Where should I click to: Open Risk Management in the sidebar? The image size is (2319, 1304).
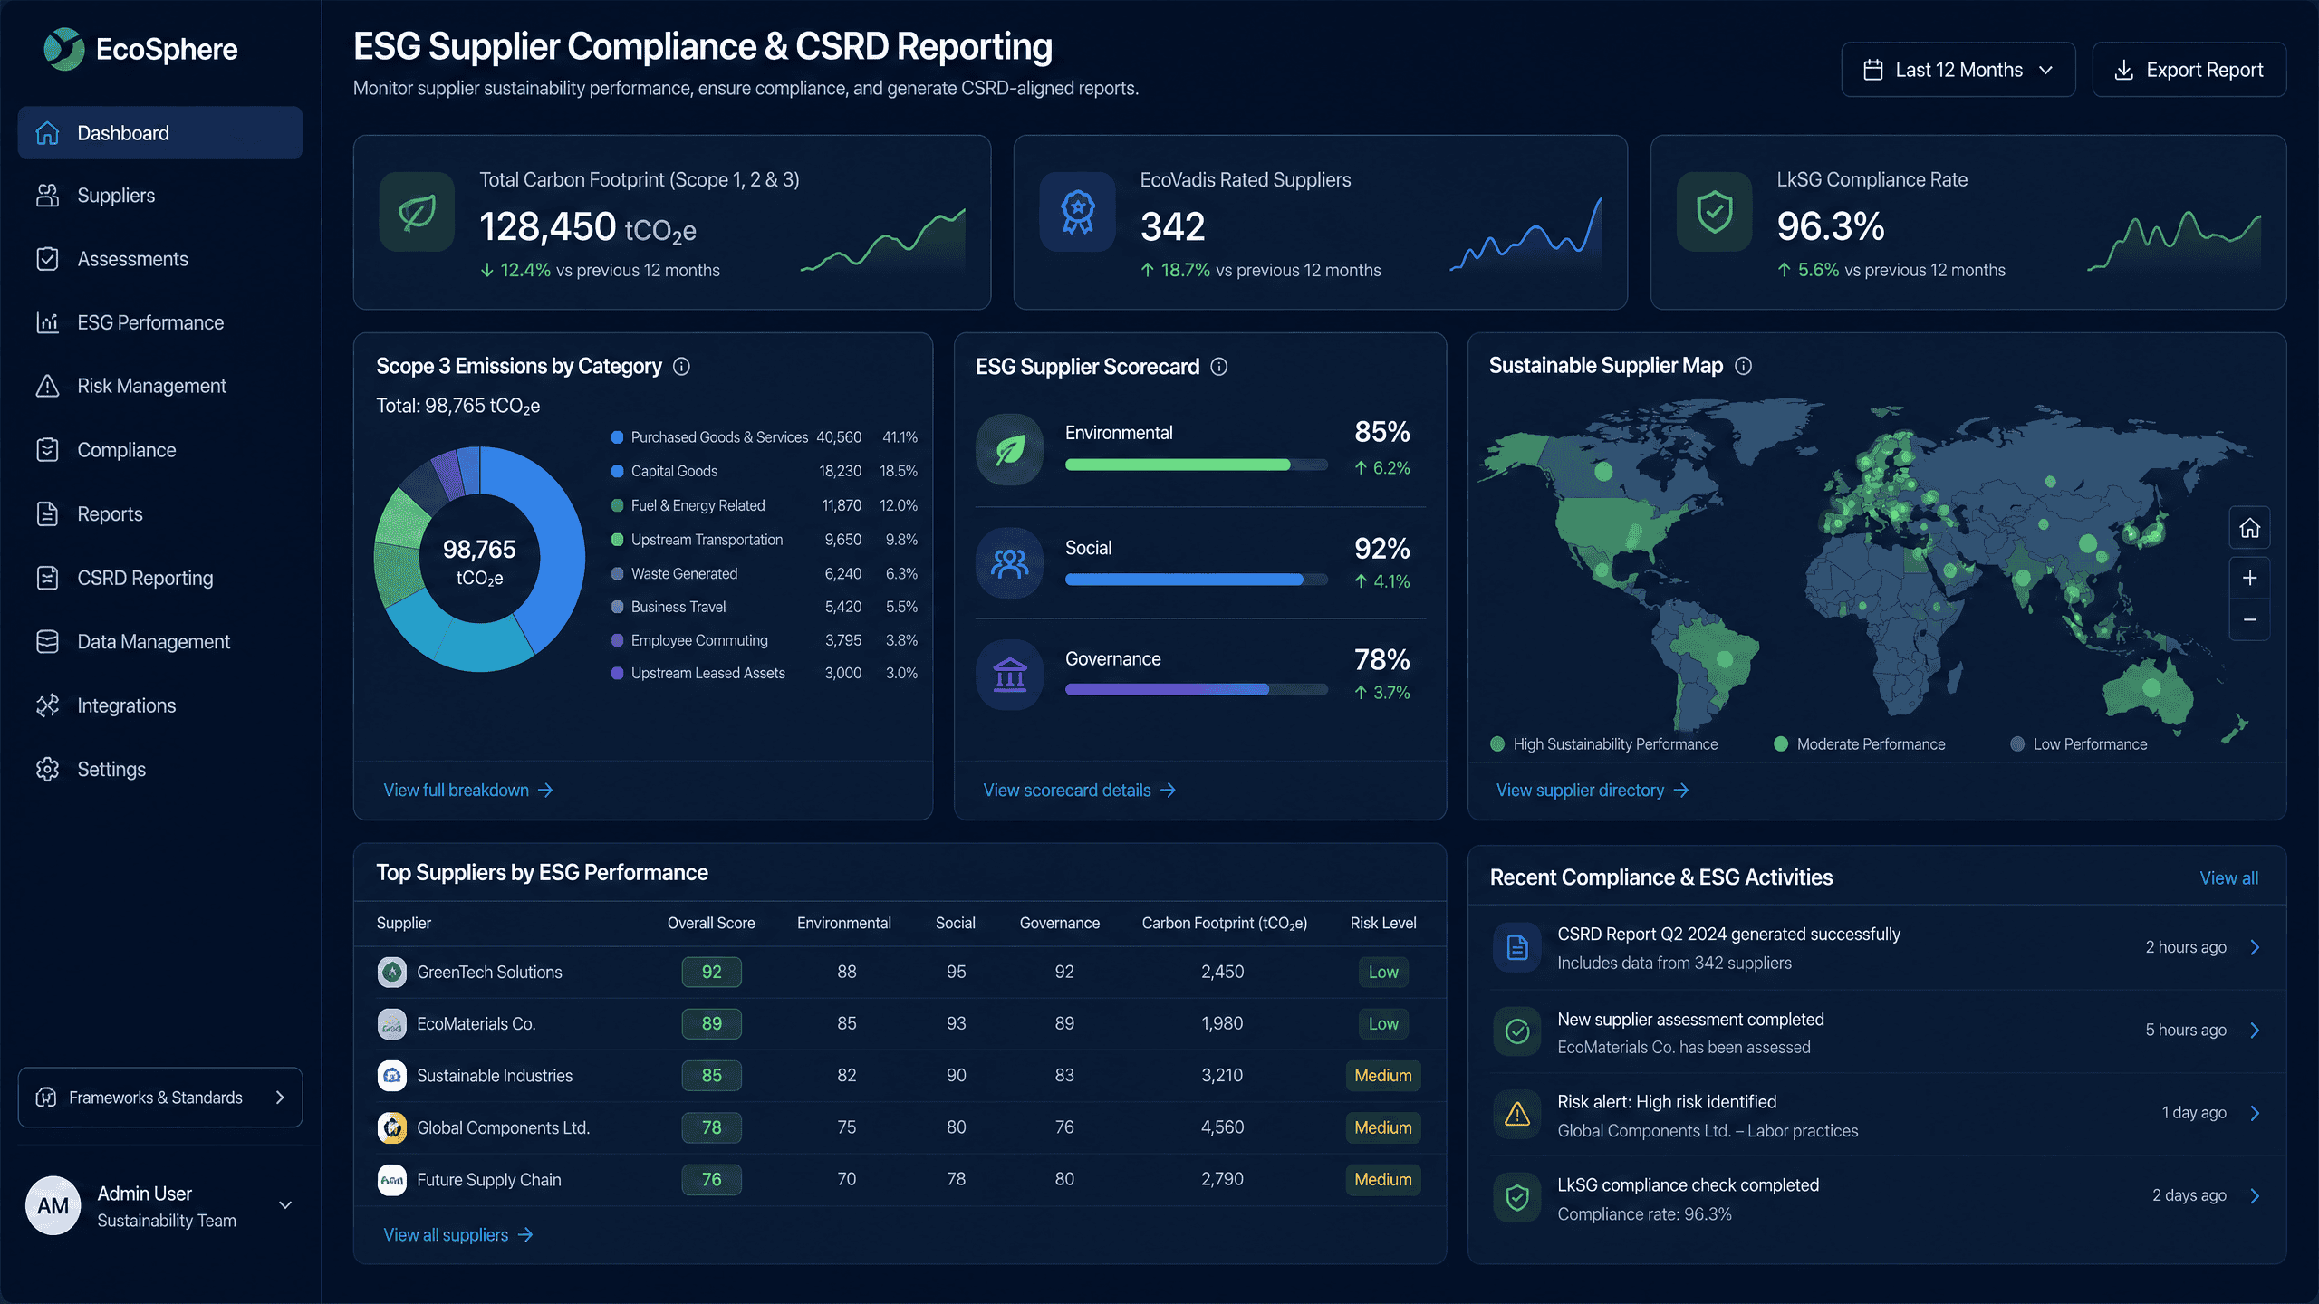pos(160,386)
